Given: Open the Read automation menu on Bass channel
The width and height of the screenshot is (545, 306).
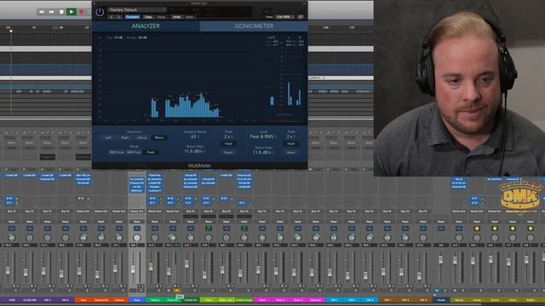Looking at the screenshot, I should pyautogui.click(x=137, y=221).
